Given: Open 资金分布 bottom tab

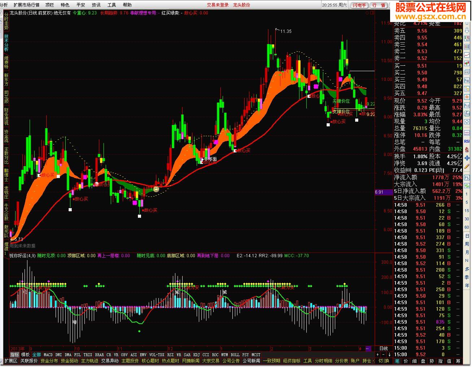Looking at the screenshot, I should click(49, 361).
